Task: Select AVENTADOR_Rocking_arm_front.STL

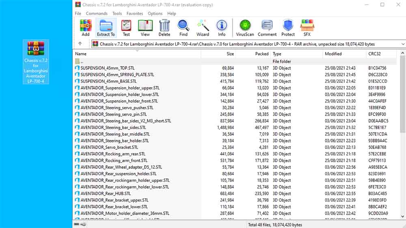Action: pos(114,161)
